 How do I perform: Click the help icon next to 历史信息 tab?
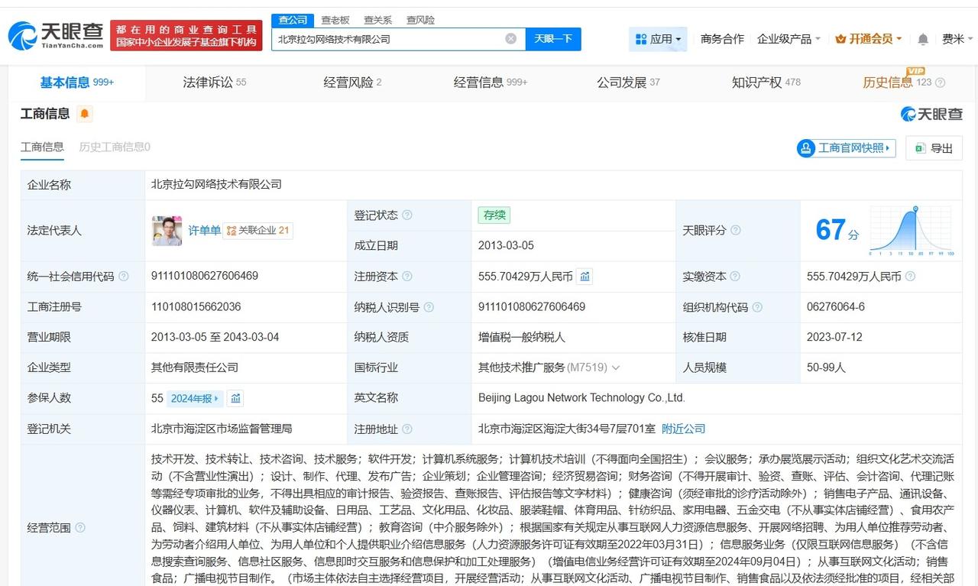point(941,83)
